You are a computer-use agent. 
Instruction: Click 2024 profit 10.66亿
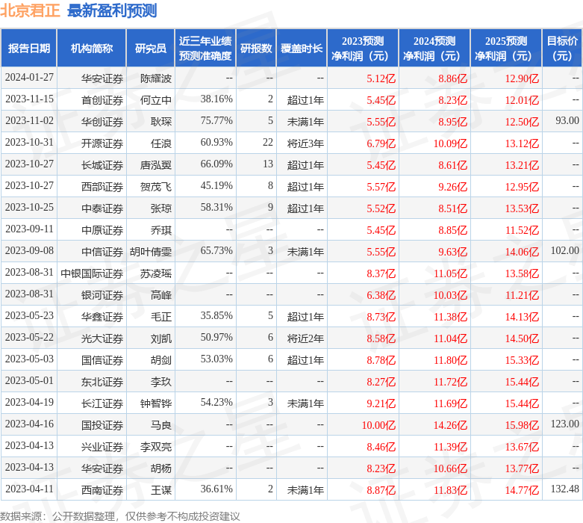(450, 468)
